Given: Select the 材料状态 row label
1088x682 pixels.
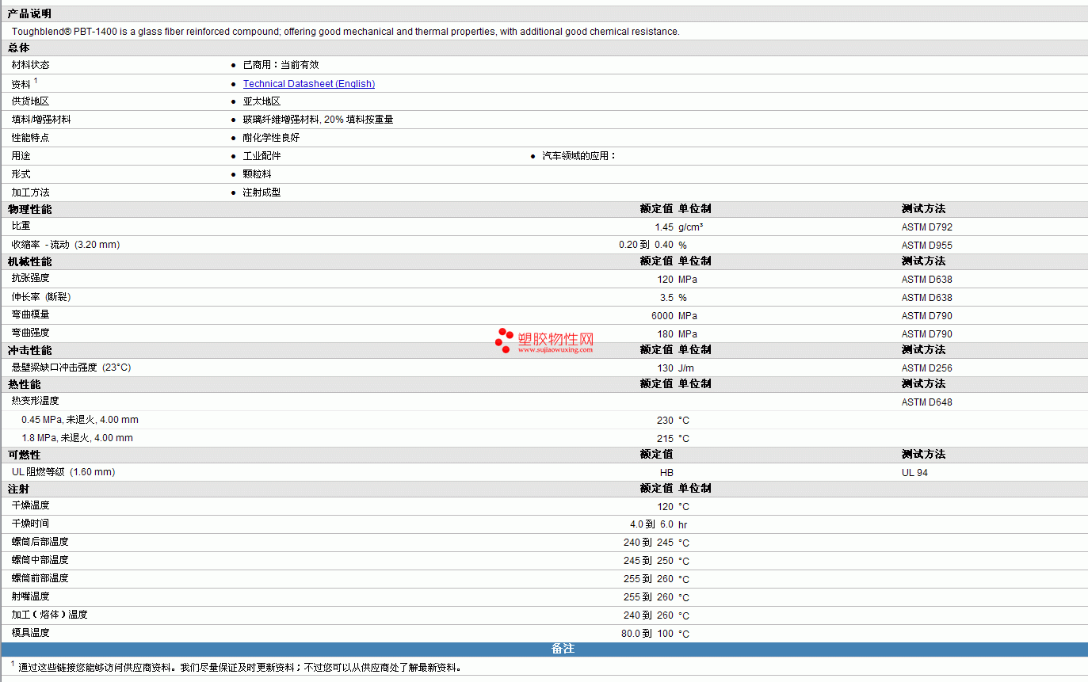Looking at the screenshot, I should click(30, 65).
